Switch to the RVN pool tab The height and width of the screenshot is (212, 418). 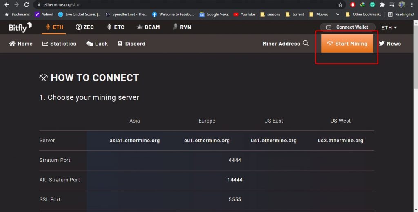tap(182, 27)
